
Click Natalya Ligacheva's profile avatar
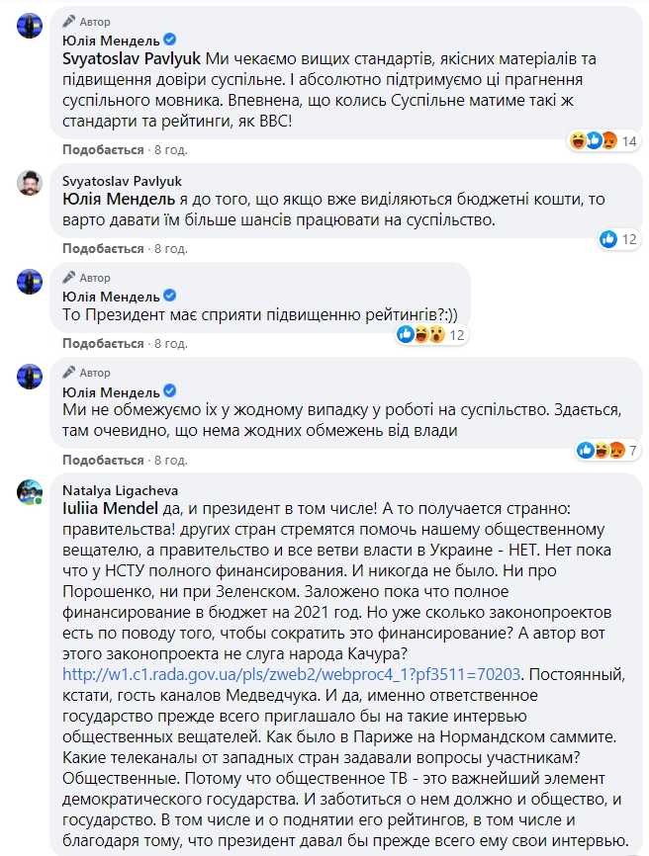(30, 493)
